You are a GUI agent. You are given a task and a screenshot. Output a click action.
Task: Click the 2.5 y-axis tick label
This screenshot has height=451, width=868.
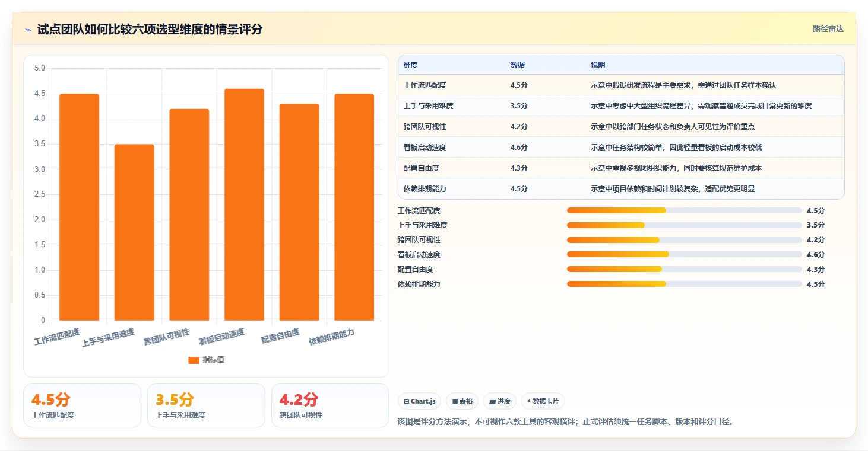[x=40, y=194]
